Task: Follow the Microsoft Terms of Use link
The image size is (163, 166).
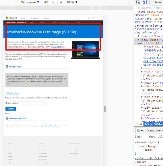Action: coord(51,126)
